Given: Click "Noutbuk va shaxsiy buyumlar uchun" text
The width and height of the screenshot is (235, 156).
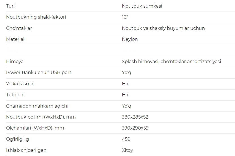Looking at the screenshot, I should pyautogui.click(x=163, y=28).
